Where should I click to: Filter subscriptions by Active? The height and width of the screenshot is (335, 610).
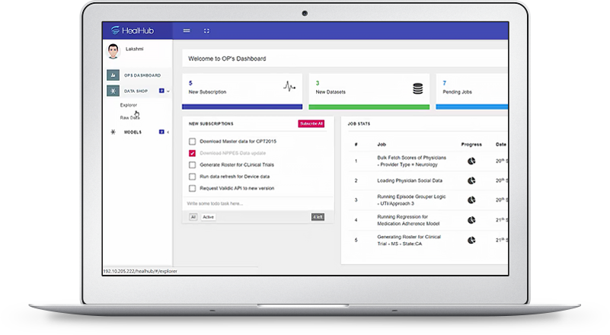[208, 217]
